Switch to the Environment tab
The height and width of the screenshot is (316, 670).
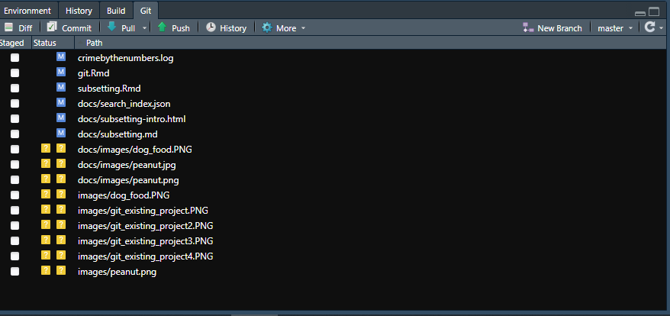click(x=27, y=11)
